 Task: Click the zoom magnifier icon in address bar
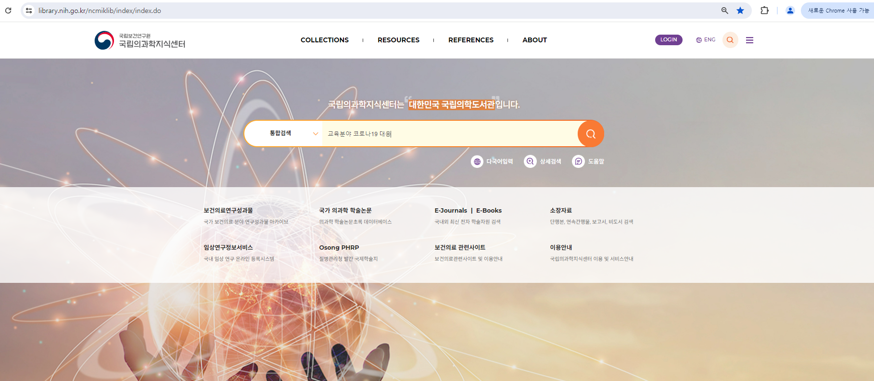(x=724, y=10)
